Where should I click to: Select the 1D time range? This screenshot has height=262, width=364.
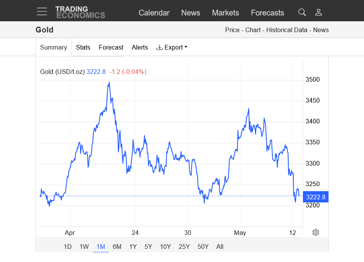tap(68, 247)
